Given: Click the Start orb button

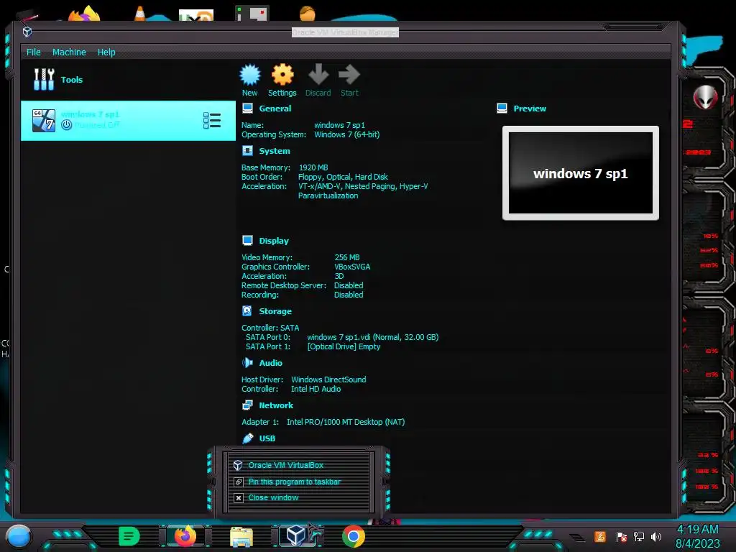Looking at the screenshot, I should click(18, 536).
